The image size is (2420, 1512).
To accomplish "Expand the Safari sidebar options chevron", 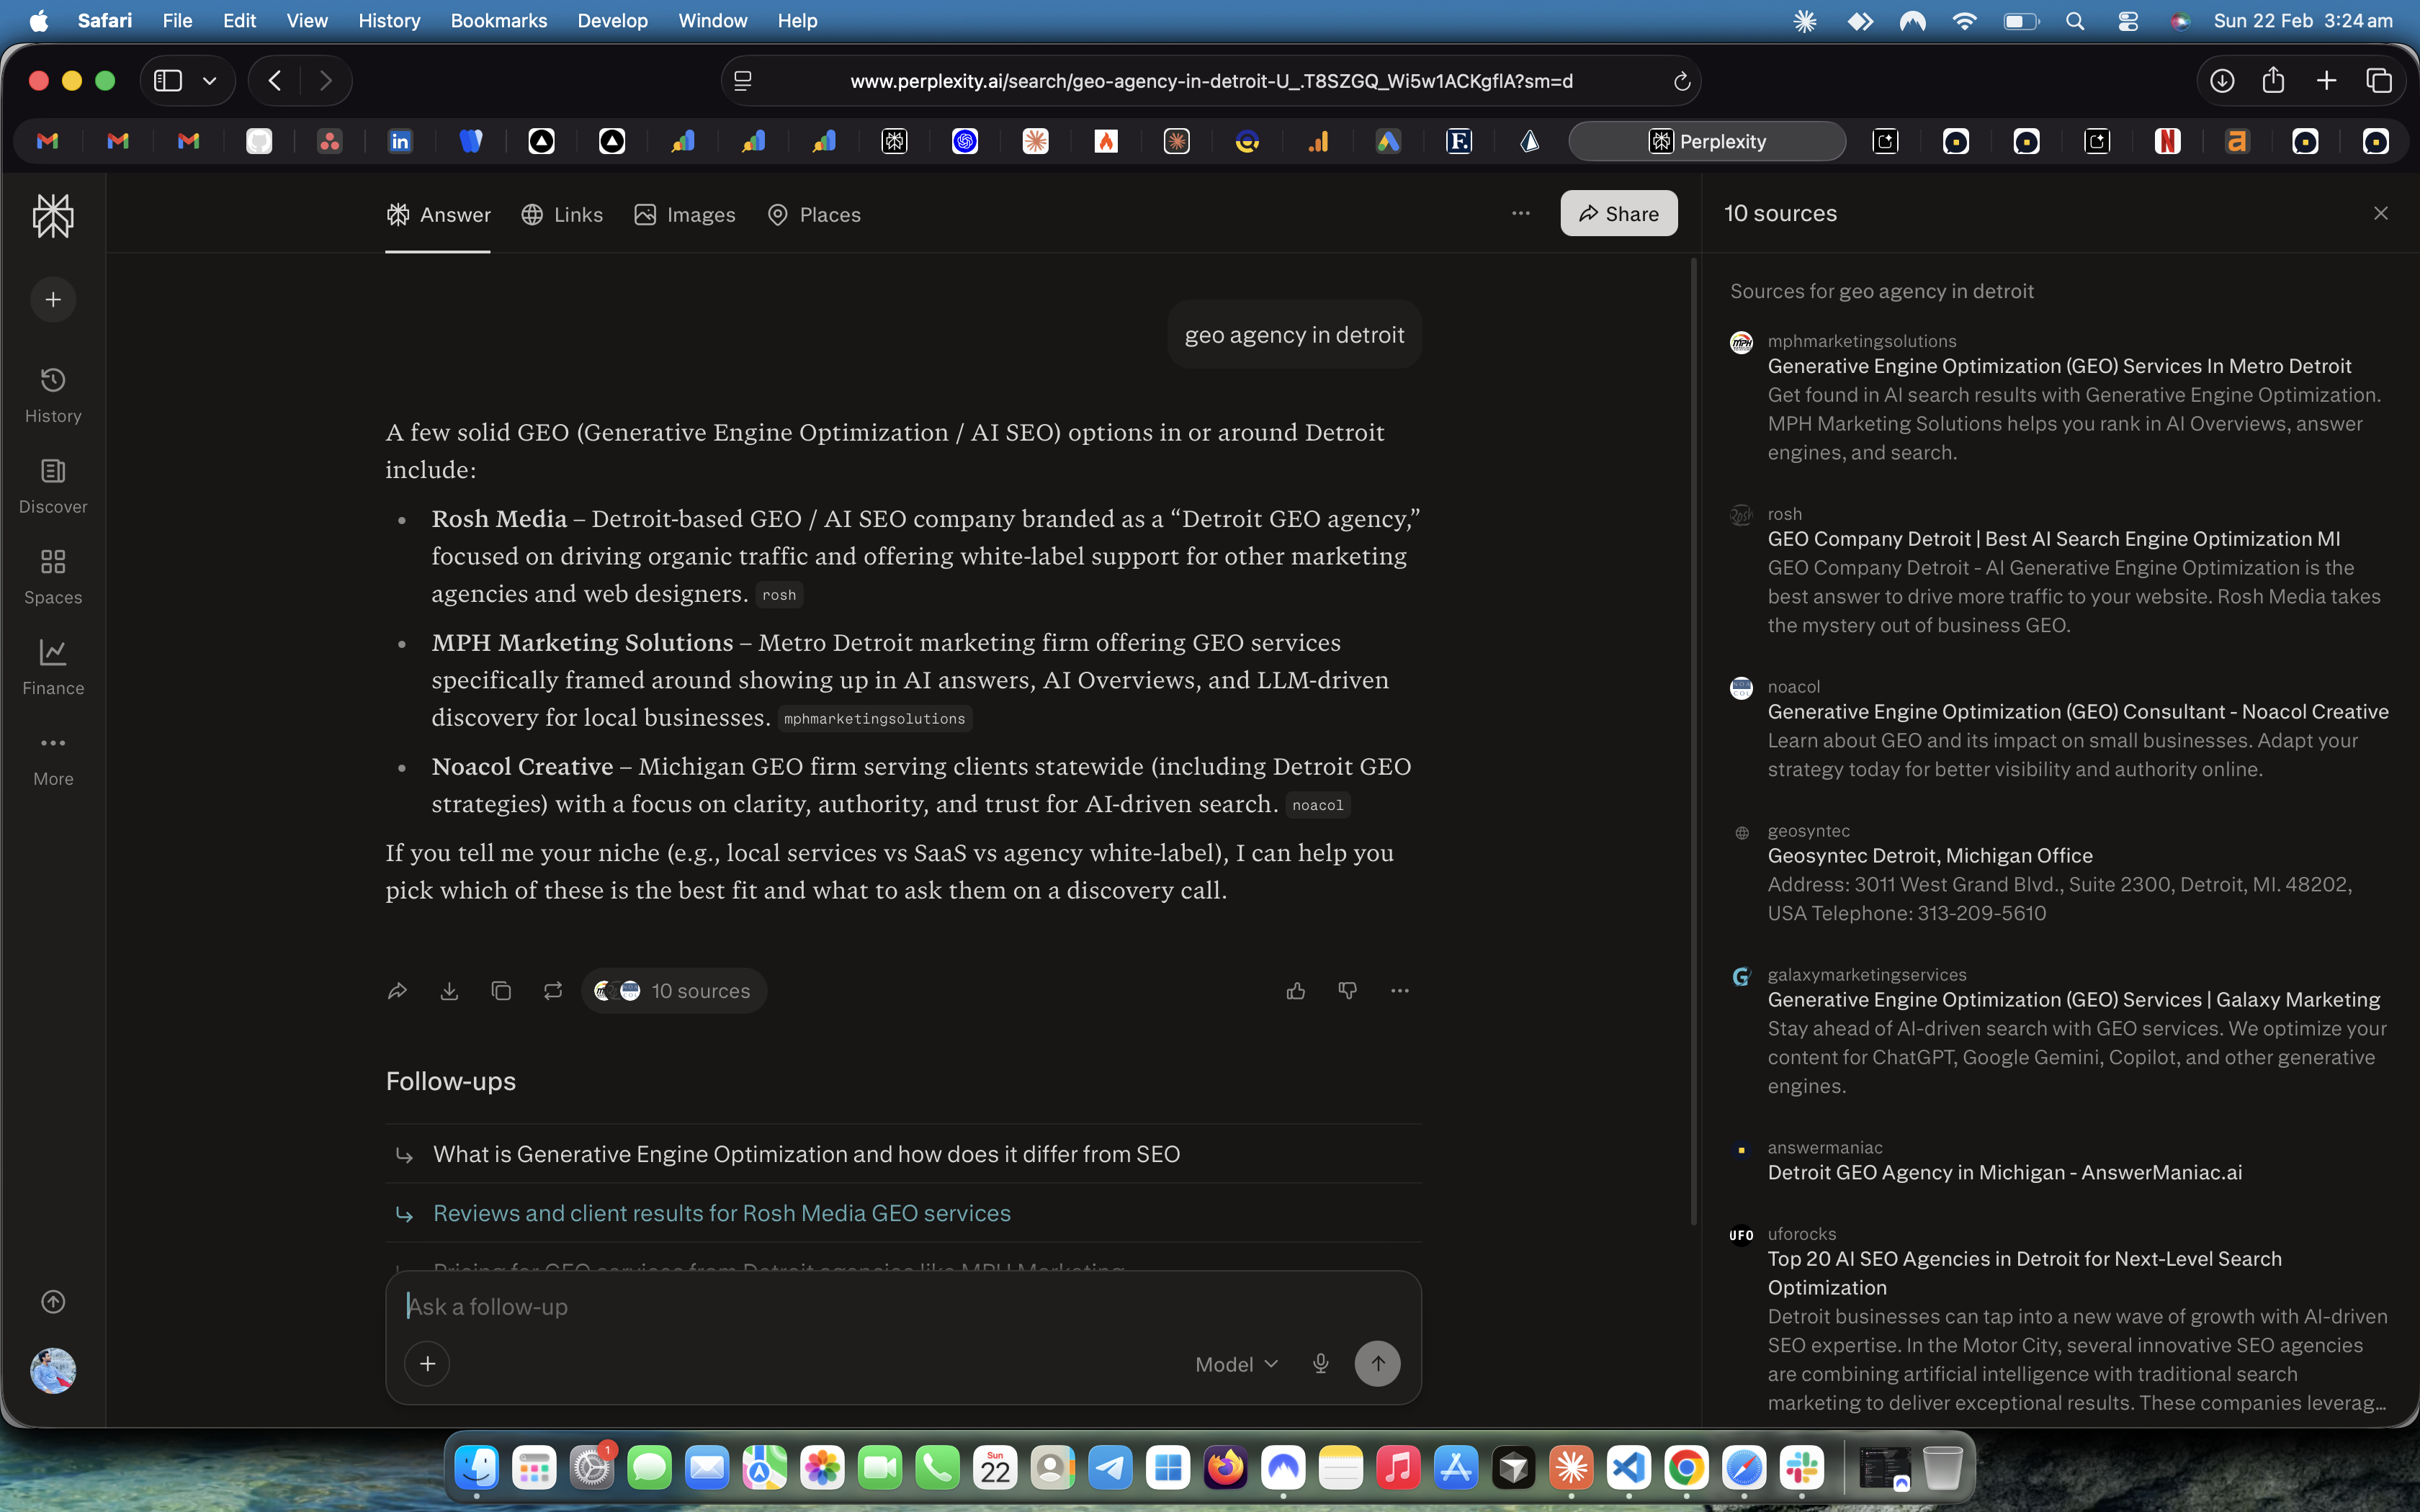I will pos(210,81).
